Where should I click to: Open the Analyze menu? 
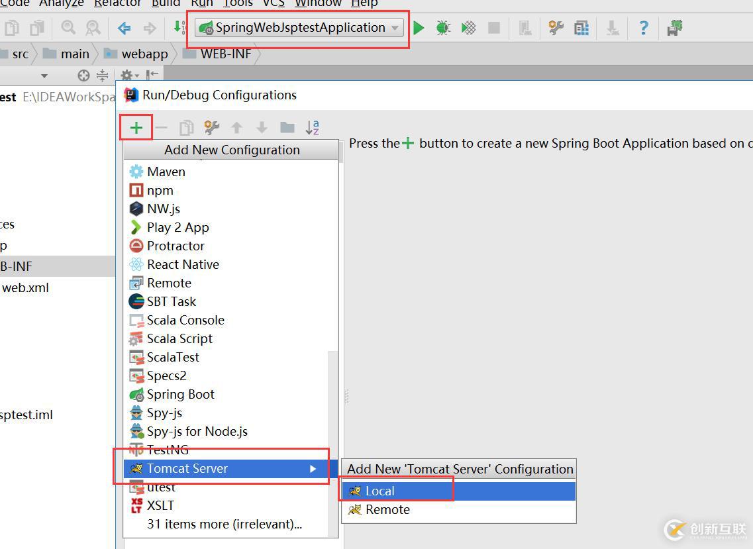coord(62,3)
